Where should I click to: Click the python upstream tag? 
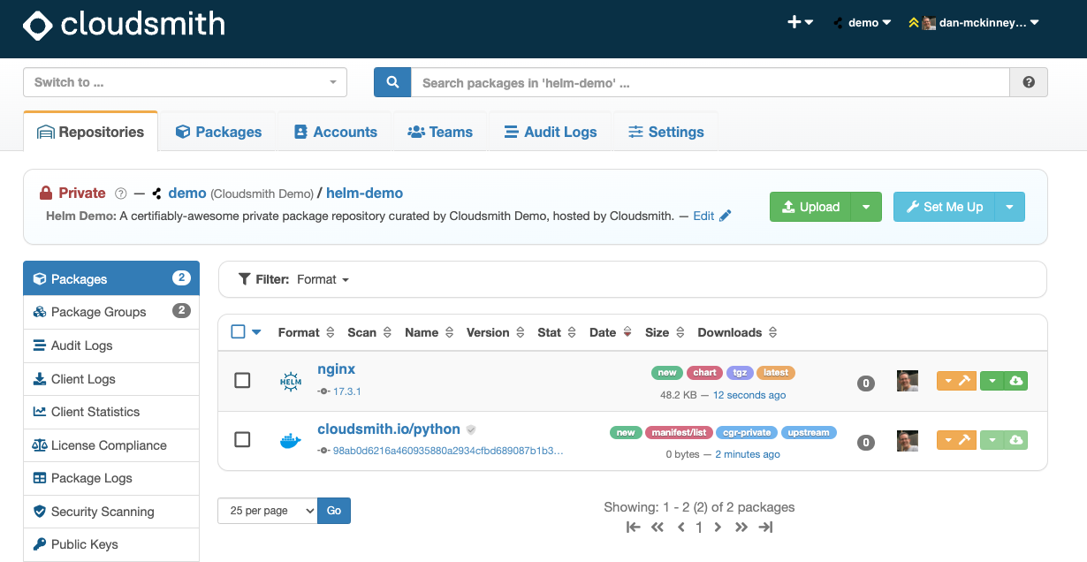click(809, 433)
